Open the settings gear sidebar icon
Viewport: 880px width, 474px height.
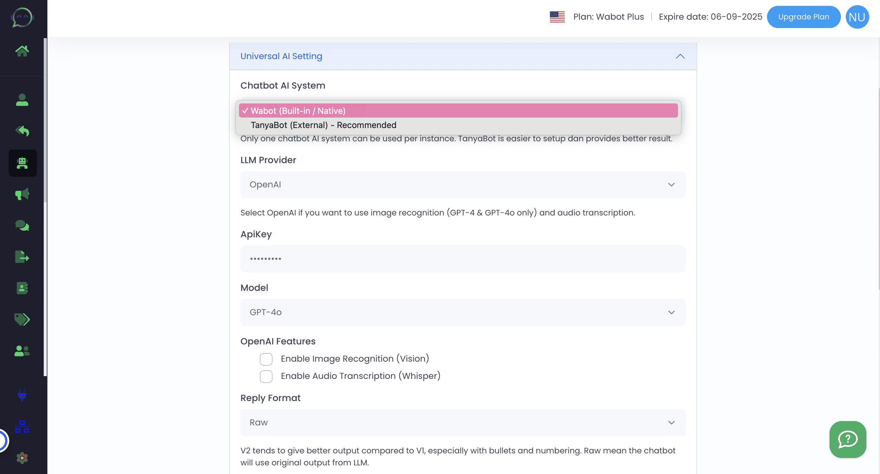coord(22,458)
